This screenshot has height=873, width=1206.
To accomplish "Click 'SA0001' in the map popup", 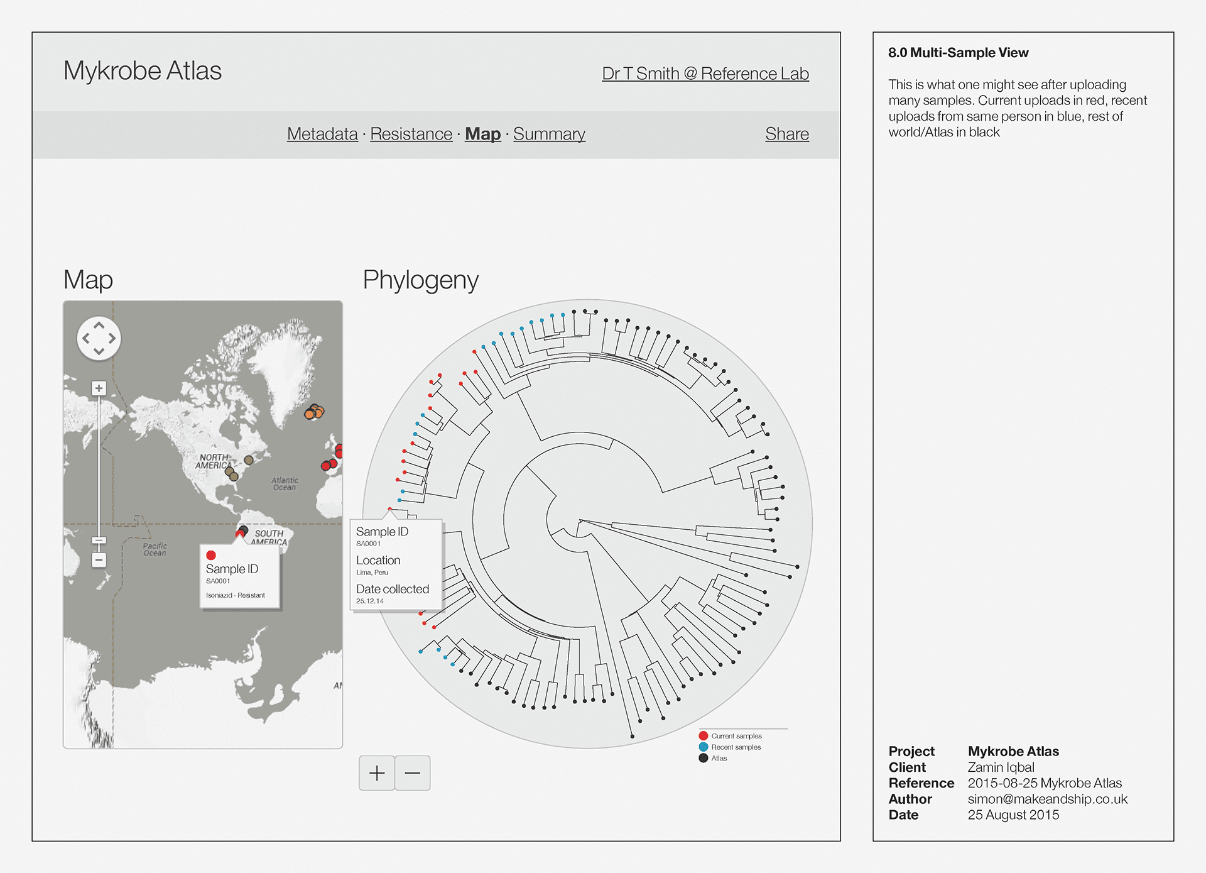I will click(218, 581).
